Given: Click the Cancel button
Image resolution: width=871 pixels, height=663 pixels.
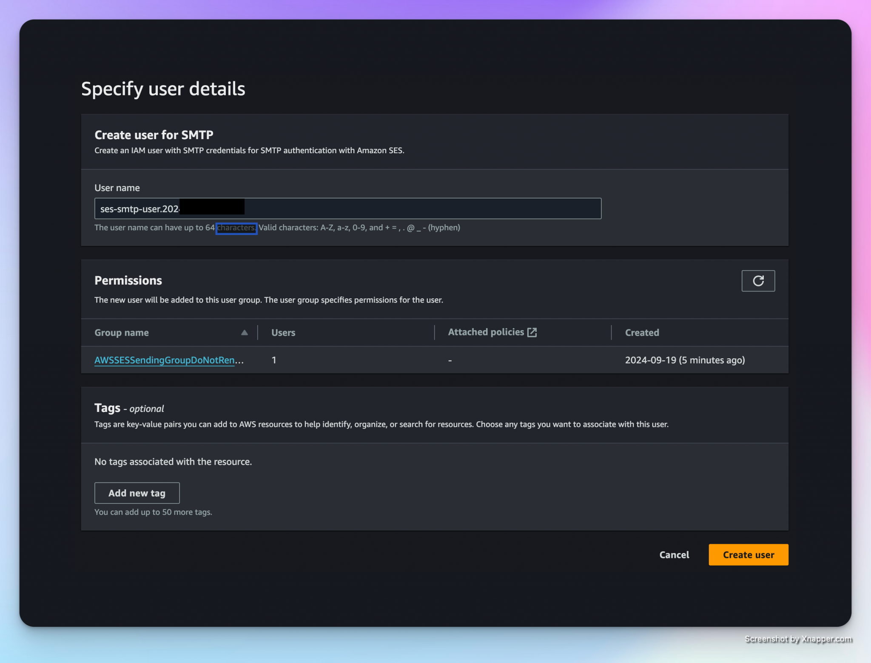Looking at the screenshot, I should pyautogui.click(x=674, y=554).
